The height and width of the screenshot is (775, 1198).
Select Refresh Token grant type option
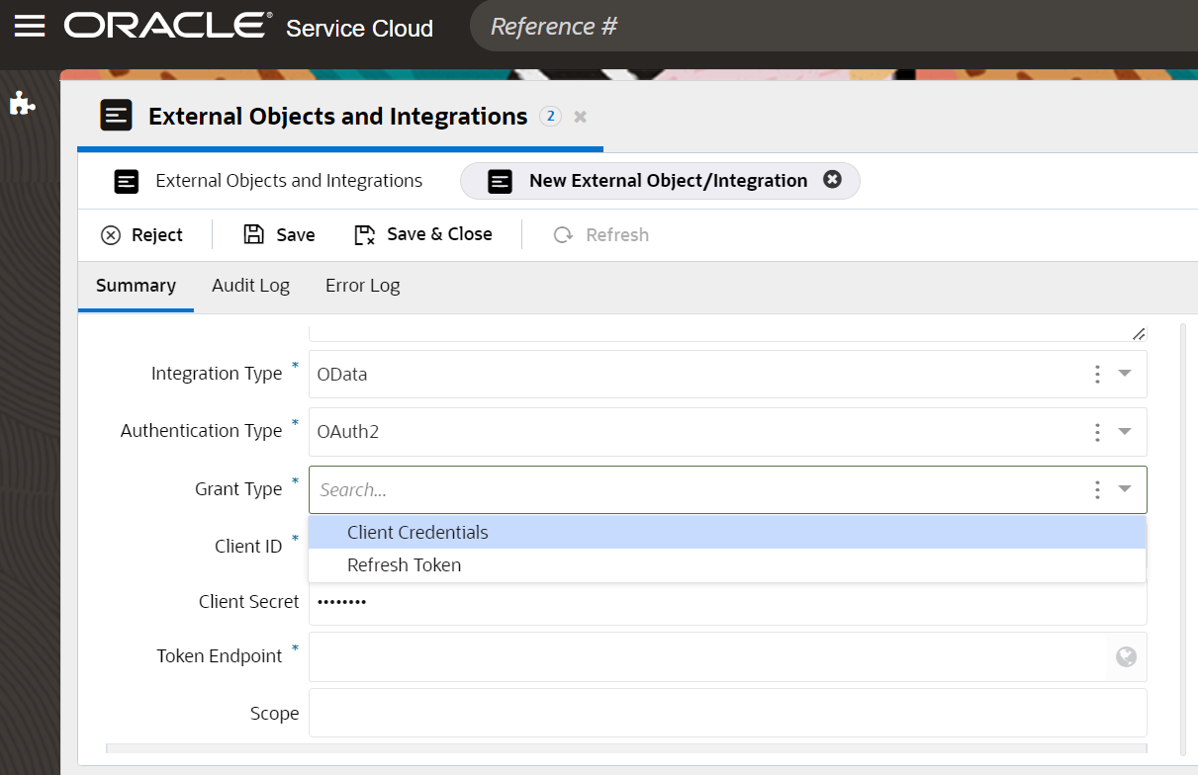tap(404, 565)
